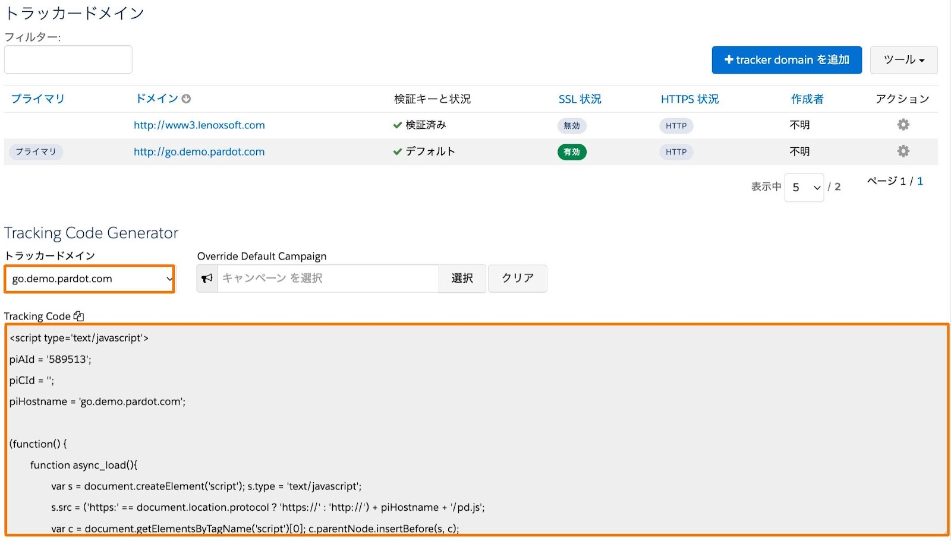951x541 pixels.
Task: Open http://go.demo.pardot.com link
Action: [199, 152]
